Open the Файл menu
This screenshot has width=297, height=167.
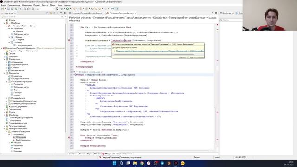click(x=3, y=5)
